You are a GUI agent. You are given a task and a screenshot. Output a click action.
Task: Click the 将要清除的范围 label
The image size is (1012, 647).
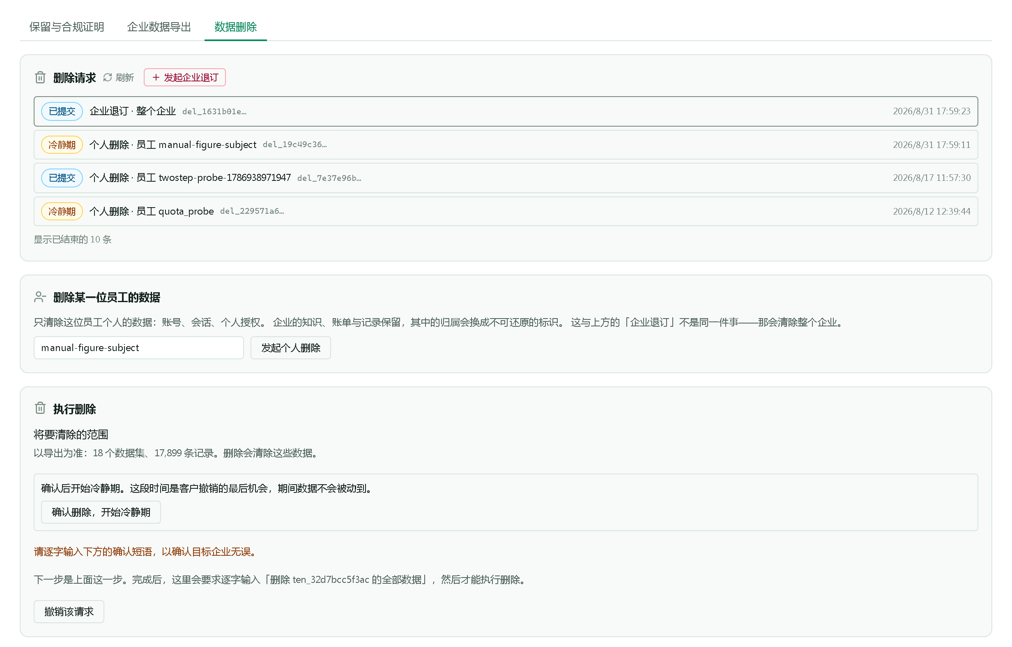coord(71,434)
